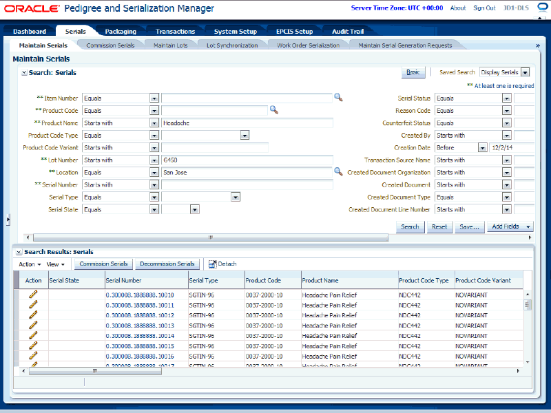Click Decommission Serials button
The height and width of the screenshot is (413, 551).
pyautogui.click(x=167, y=264)
